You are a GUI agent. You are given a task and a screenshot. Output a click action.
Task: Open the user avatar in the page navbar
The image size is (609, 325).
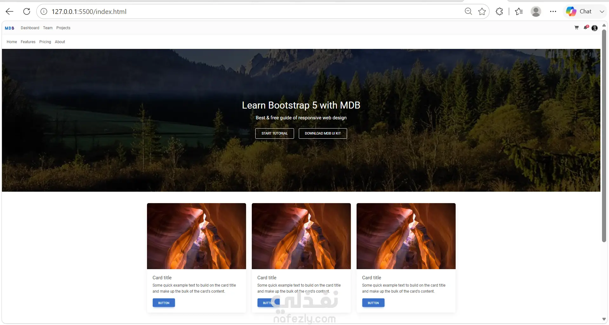(x=595, y=28)
